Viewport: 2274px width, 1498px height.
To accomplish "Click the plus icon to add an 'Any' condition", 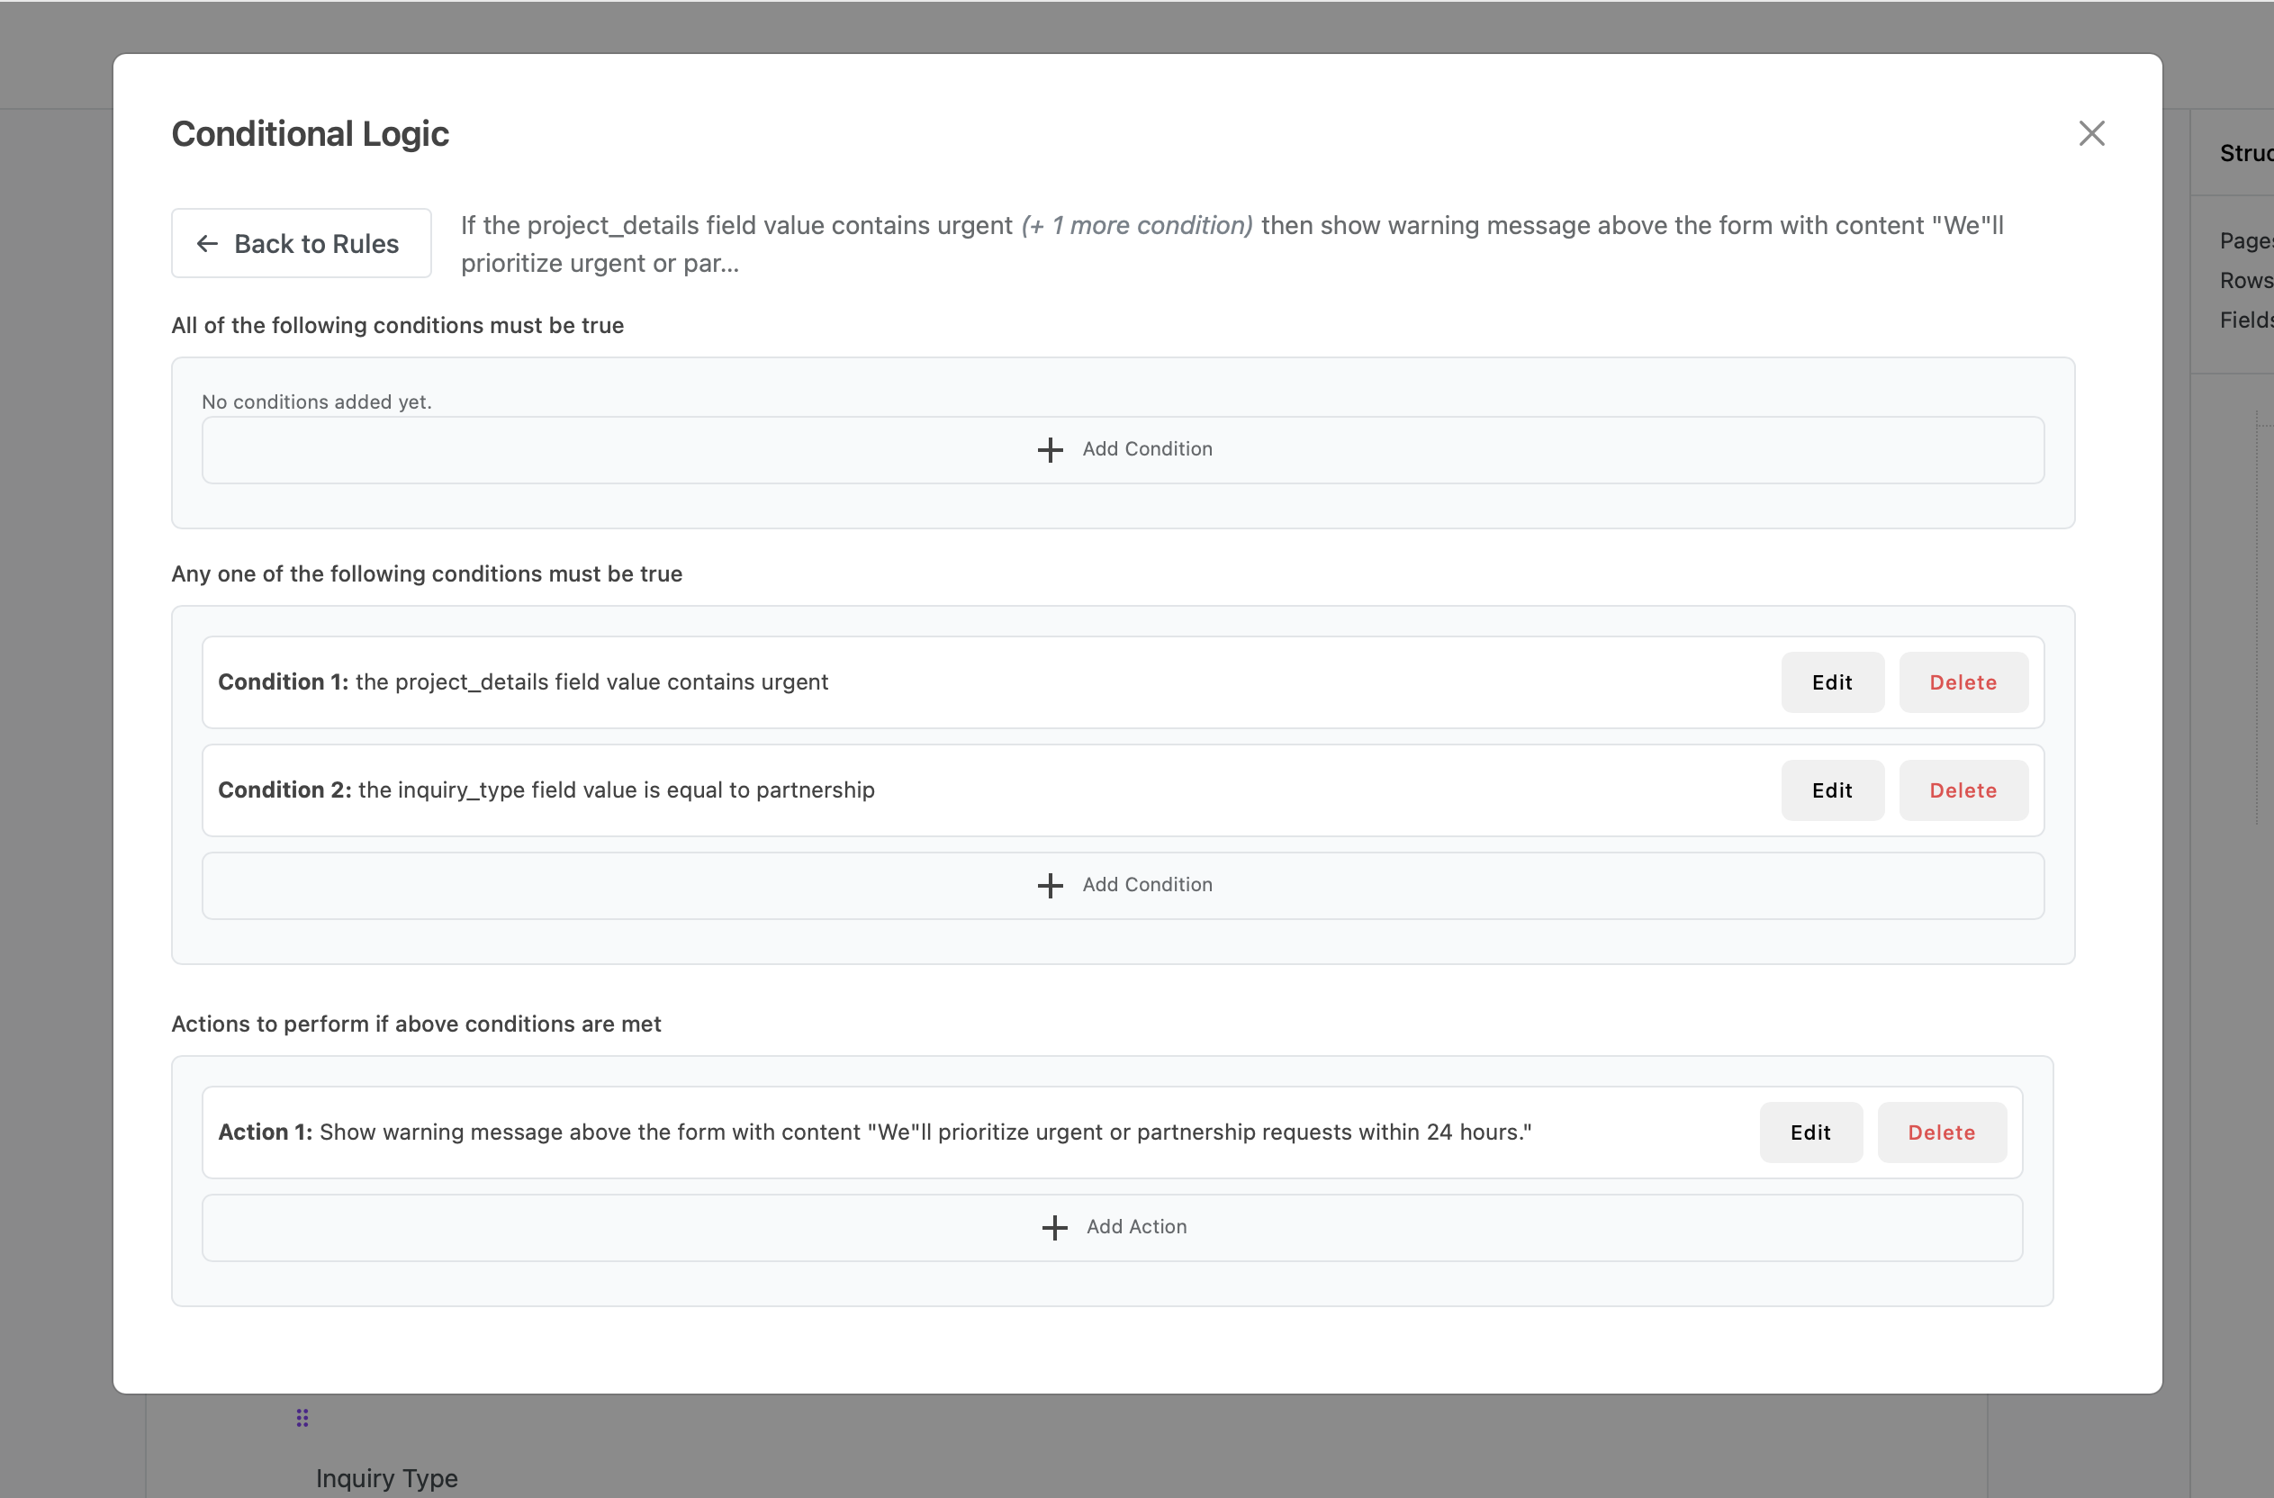I will 1048,885.
